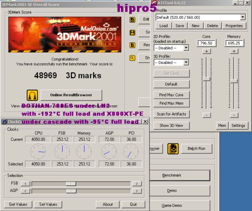This screenshot has height=211, width=252.
Task: Click Set Values in ClockGen
Action: (48, 204)
